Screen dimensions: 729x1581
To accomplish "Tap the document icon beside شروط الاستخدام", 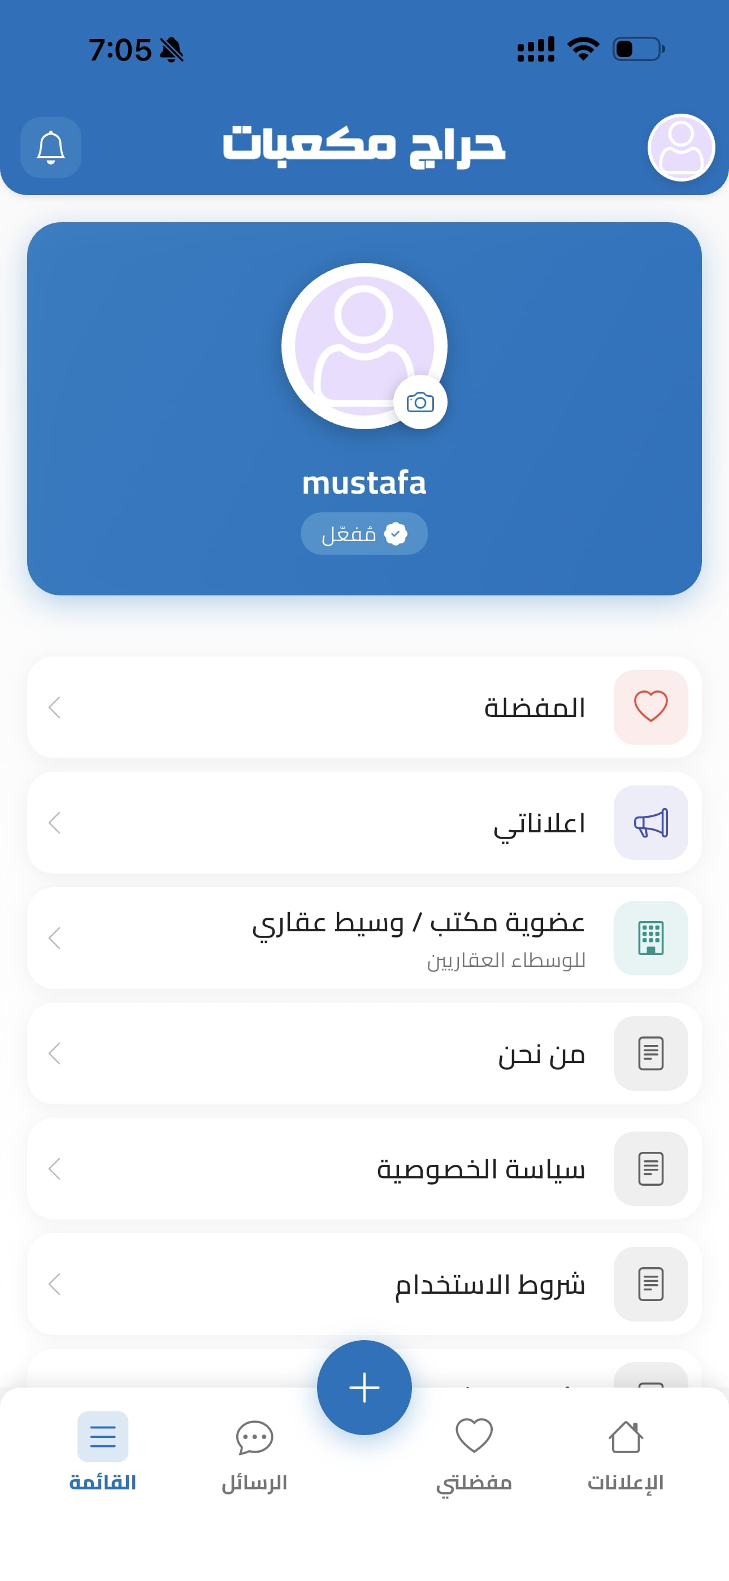I will [650, 1284].
